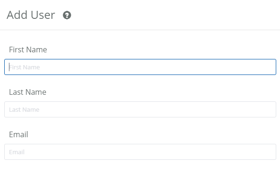The image size is (280, 174).
Task: Click the Email label above the field
Action: click(18, 134)
